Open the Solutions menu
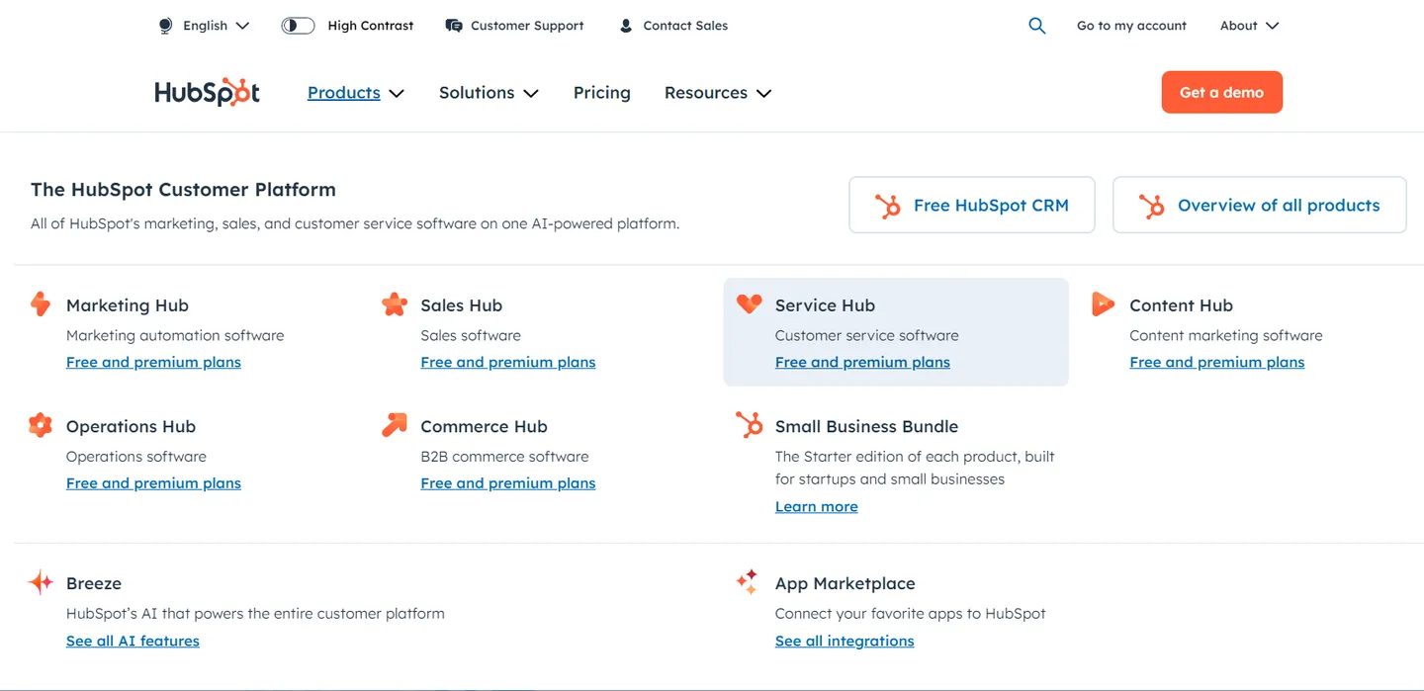Viewport: 1424px width, 691px height. point(477,92)
